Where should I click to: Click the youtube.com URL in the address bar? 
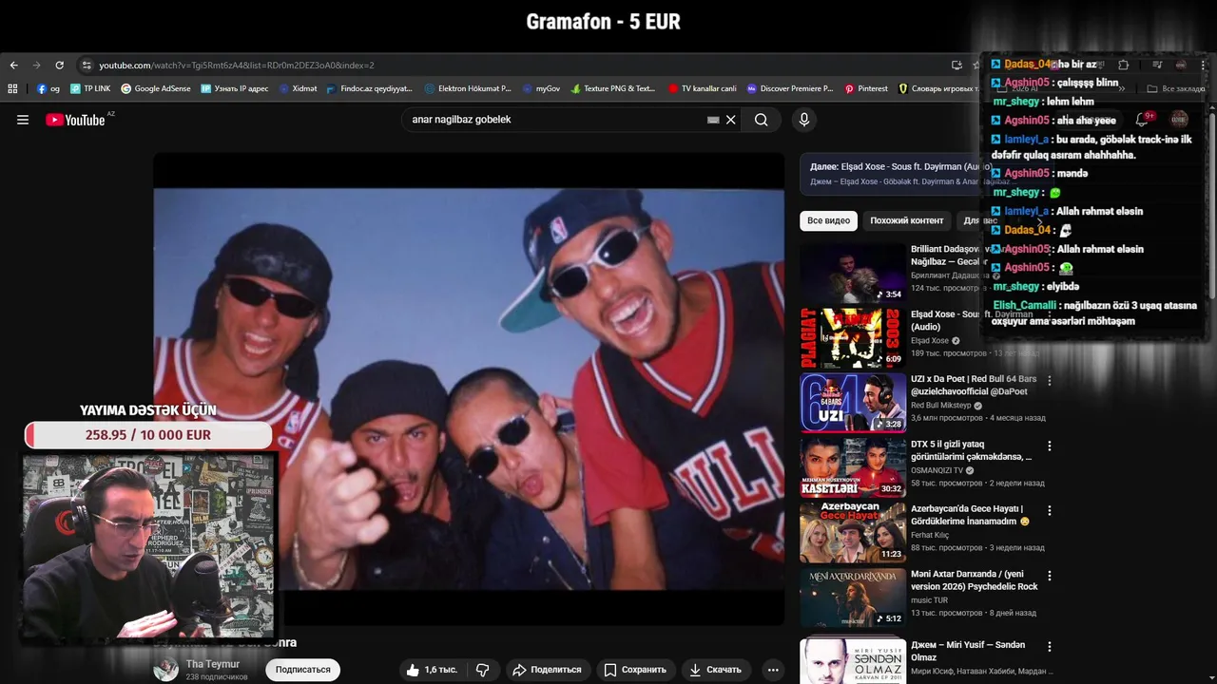pos(237,66)
